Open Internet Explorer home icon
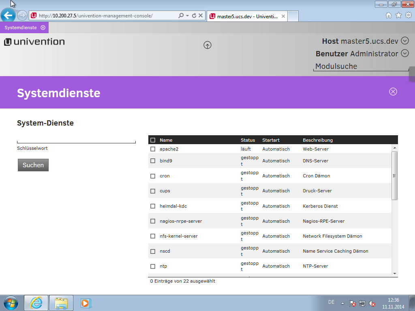This screenshot has width=415, height=311. click(x=388, y=15)
